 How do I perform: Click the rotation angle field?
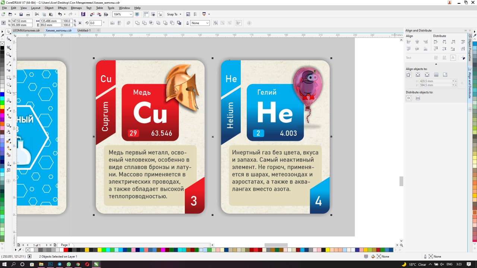pos(95,23)
